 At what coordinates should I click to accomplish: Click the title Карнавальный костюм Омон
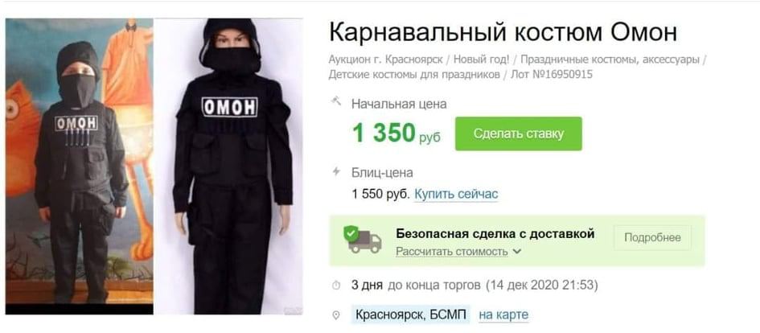pyautogui.click(x=503, y=32)
